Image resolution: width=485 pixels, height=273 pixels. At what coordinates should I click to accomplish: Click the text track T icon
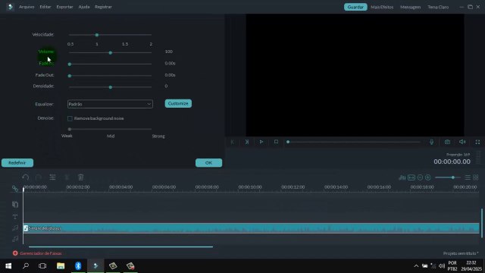15,217
